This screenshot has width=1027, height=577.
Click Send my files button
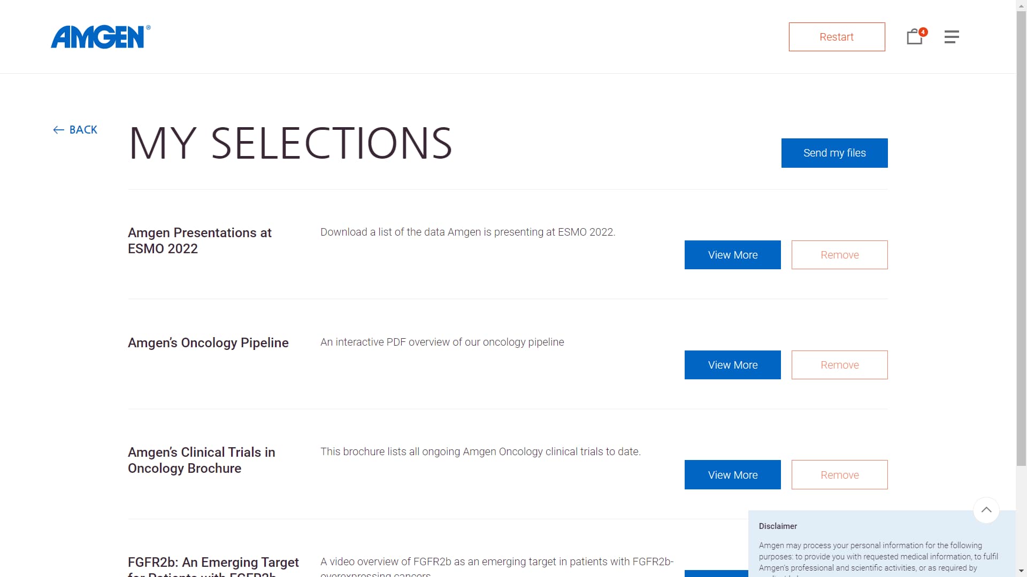(x=834, y=153)
